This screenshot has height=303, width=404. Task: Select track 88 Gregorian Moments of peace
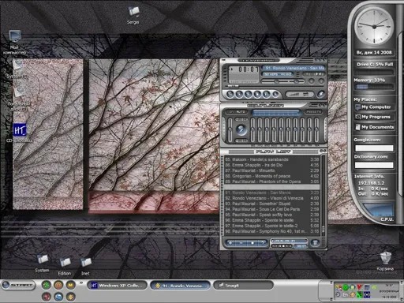point(271,176)
